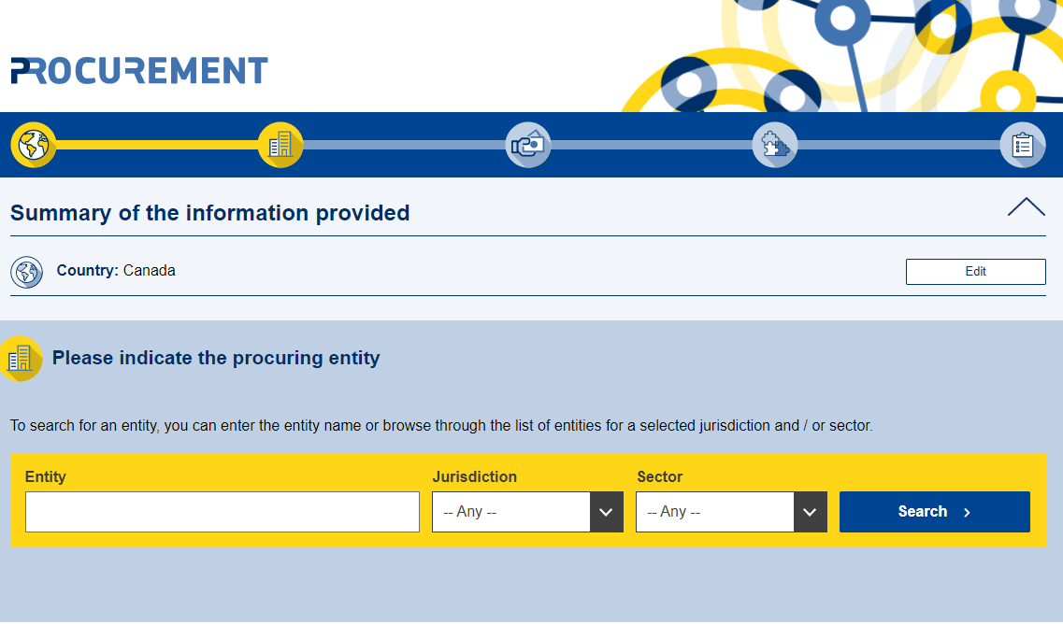Image resolution: width=1063 pixels, height=624 pixels.
Task: Click the yellow completed progress bar segment
Action: click(157, 145)
